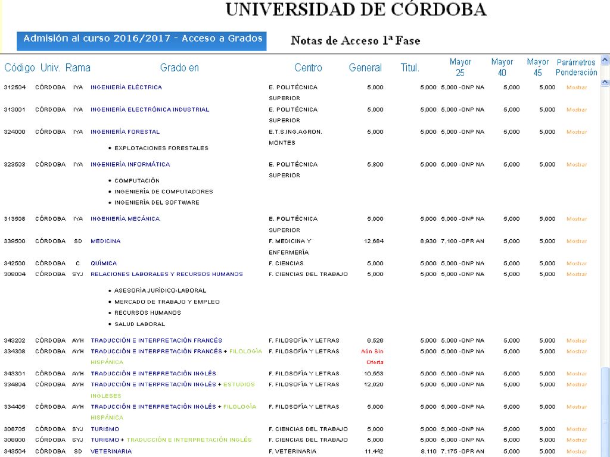Open RELACIONES LABORALES Y RECURSOS HUMANOS link
The width and height of the screenshot is (610, 457).
167,274
